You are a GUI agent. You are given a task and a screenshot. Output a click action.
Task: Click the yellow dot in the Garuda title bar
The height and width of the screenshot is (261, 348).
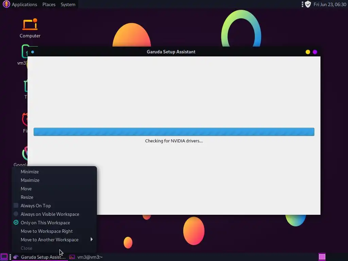tap(308, 52)
